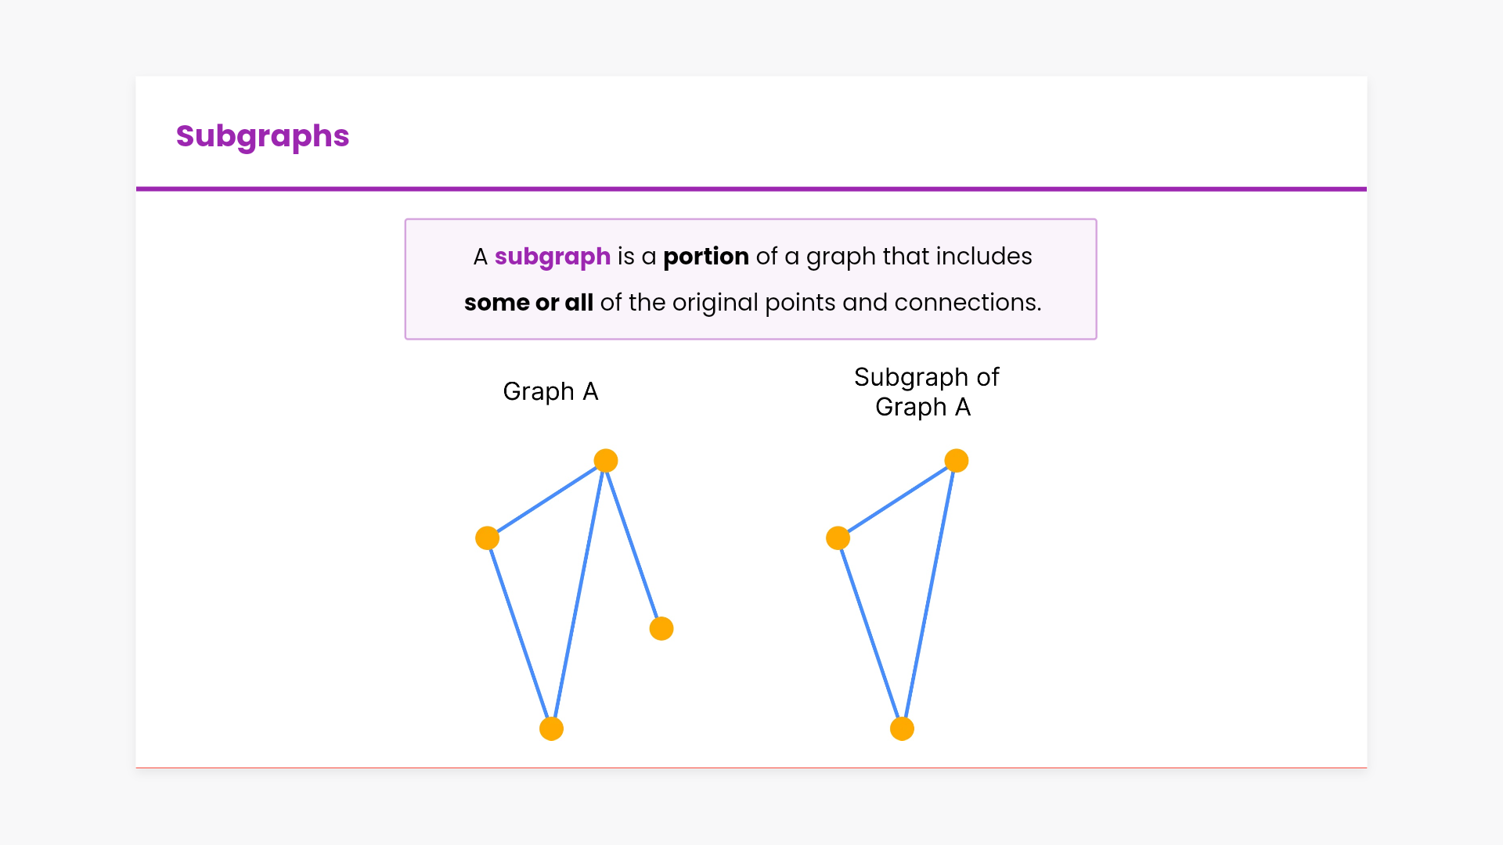Click the subgraph's edge from top to bottom node
This screenshot has height=845, width=1503.
pos(929,595)
